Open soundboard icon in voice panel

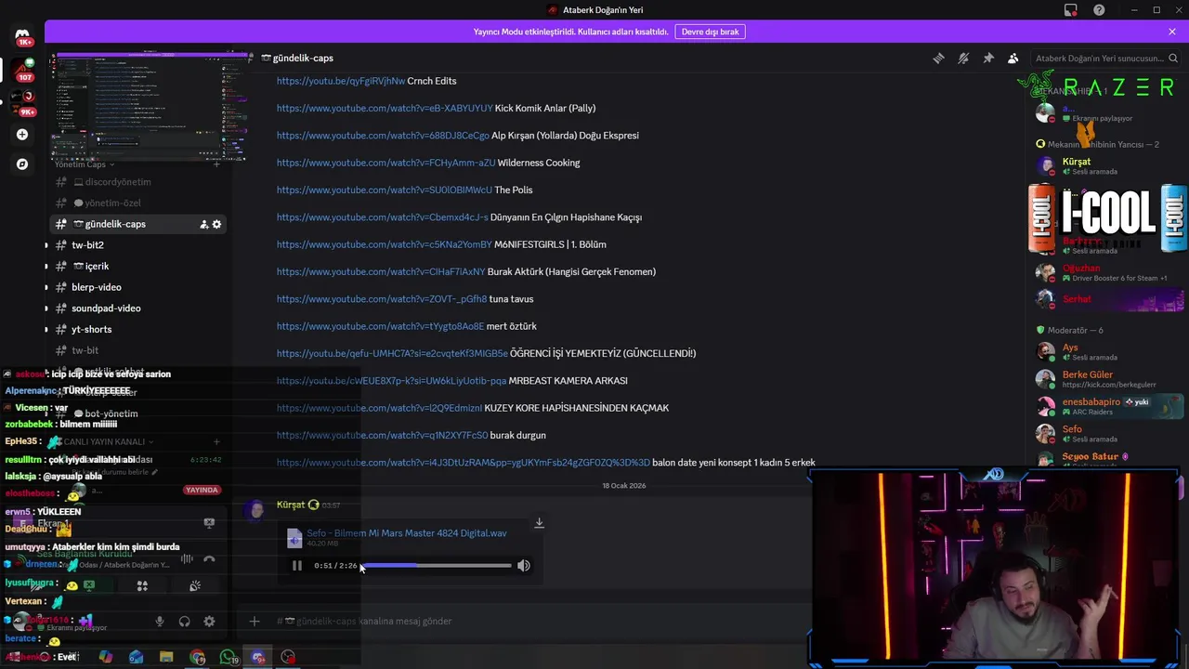tap(195, 586)
